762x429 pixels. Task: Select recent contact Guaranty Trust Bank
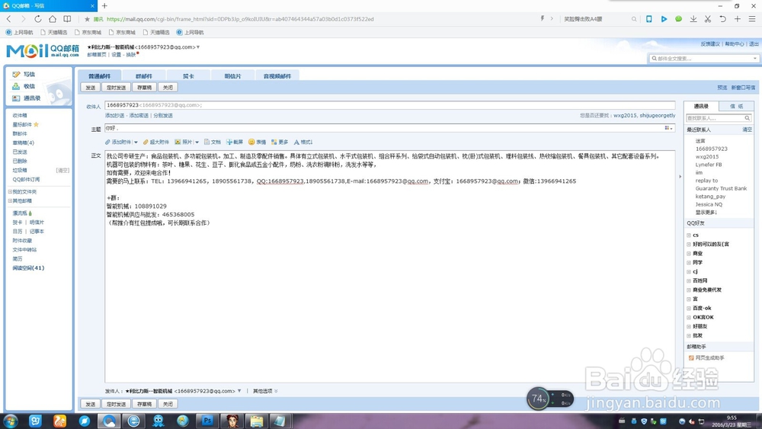[x=721, y=188]
